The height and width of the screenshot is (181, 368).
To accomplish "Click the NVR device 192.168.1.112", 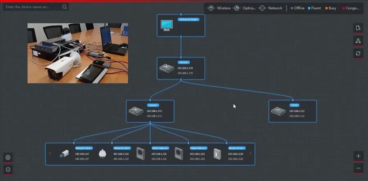I will pyautogui.click(x=280, y=111).
